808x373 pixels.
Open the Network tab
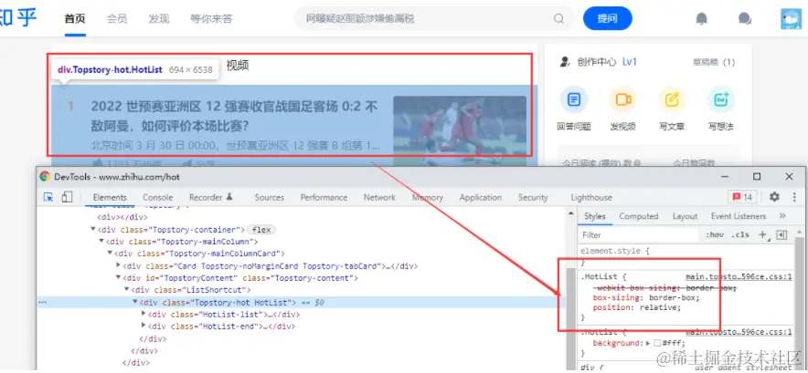point(379,197)
